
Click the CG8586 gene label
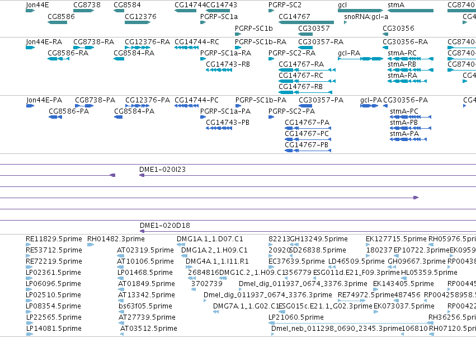[61, 16]
